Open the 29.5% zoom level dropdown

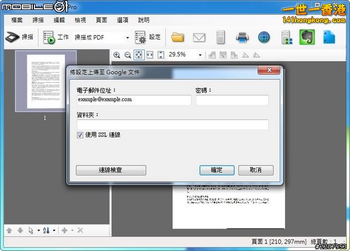coord(200,55)
